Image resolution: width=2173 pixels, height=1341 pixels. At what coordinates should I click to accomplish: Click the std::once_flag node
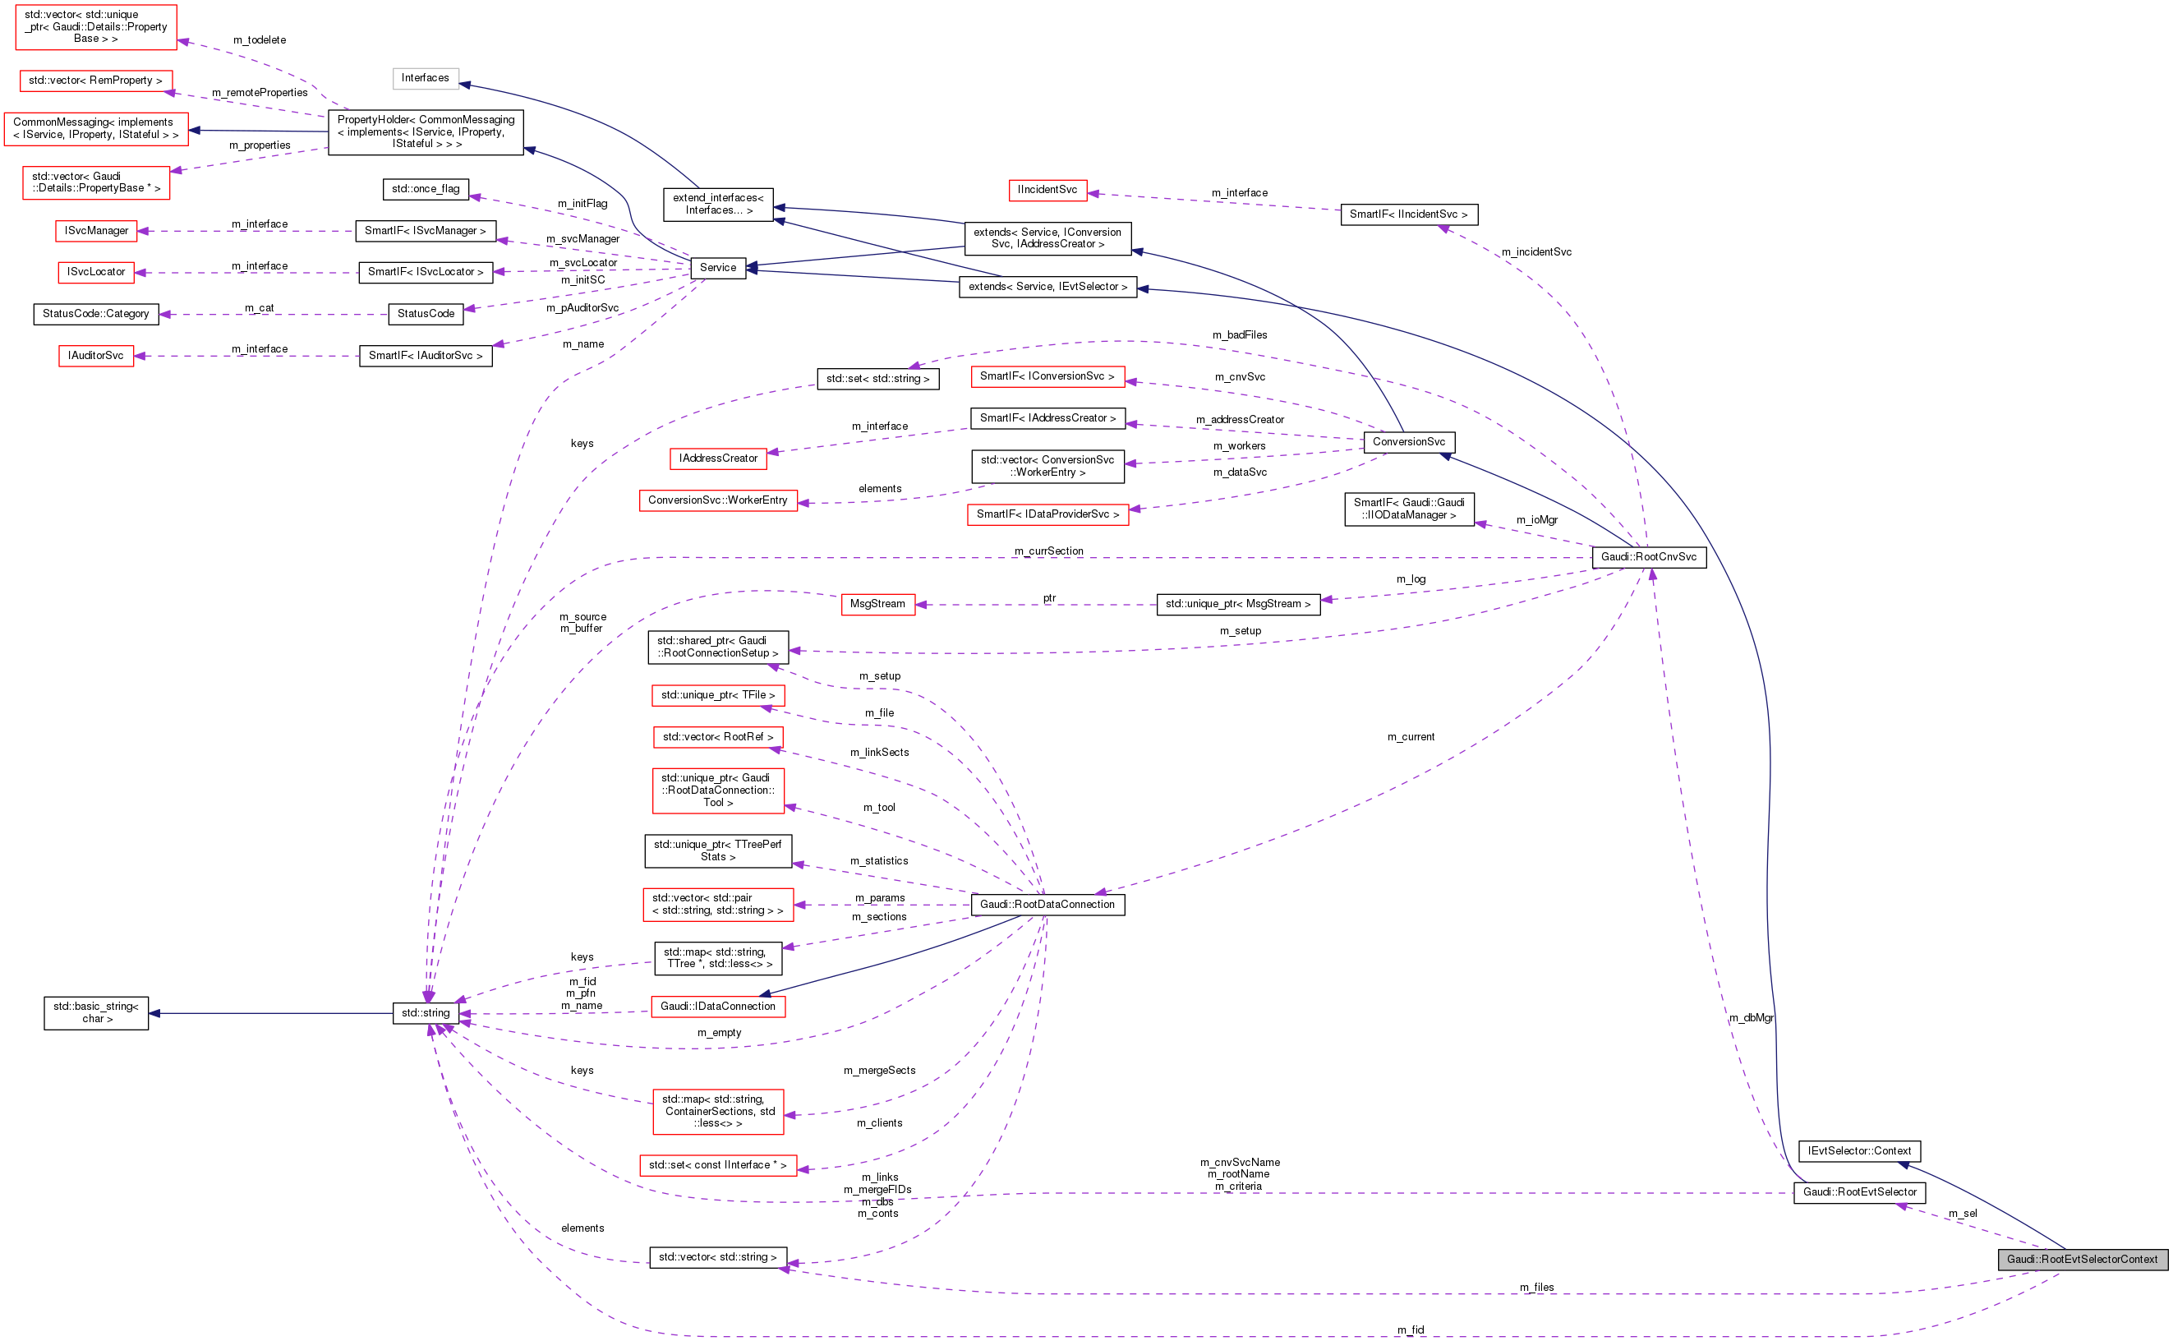click(426, 189)
